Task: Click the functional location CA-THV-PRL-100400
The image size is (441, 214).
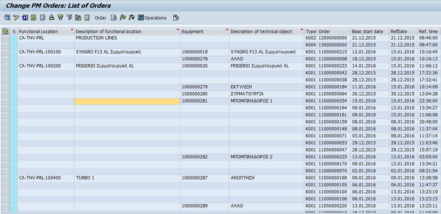Action: pyautogui.click(x=40, y=178)
